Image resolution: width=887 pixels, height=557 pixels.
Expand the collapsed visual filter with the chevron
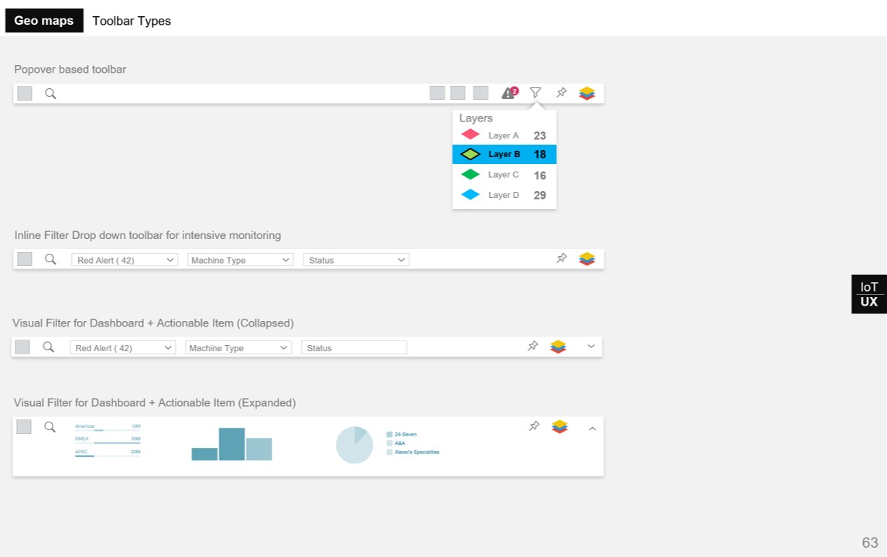[591, 347]
